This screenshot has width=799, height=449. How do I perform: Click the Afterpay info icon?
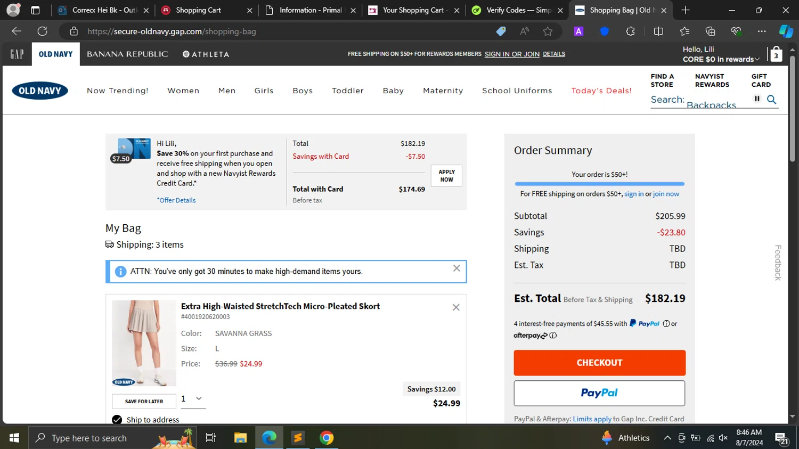click(553, 336)
